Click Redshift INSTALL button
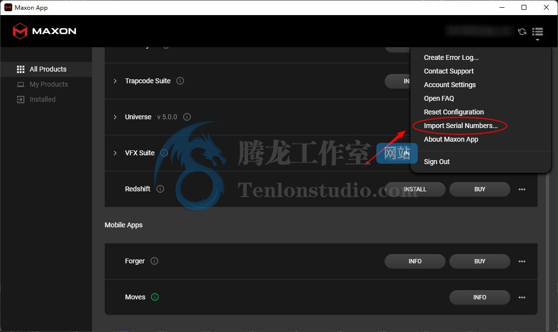The width and height of the screenshot is (558, 332). click(414, 189)
